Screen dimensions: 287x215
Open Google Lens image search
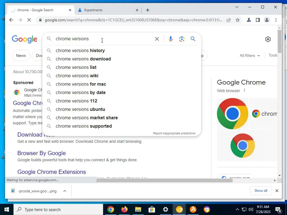(x=182, y=39)
